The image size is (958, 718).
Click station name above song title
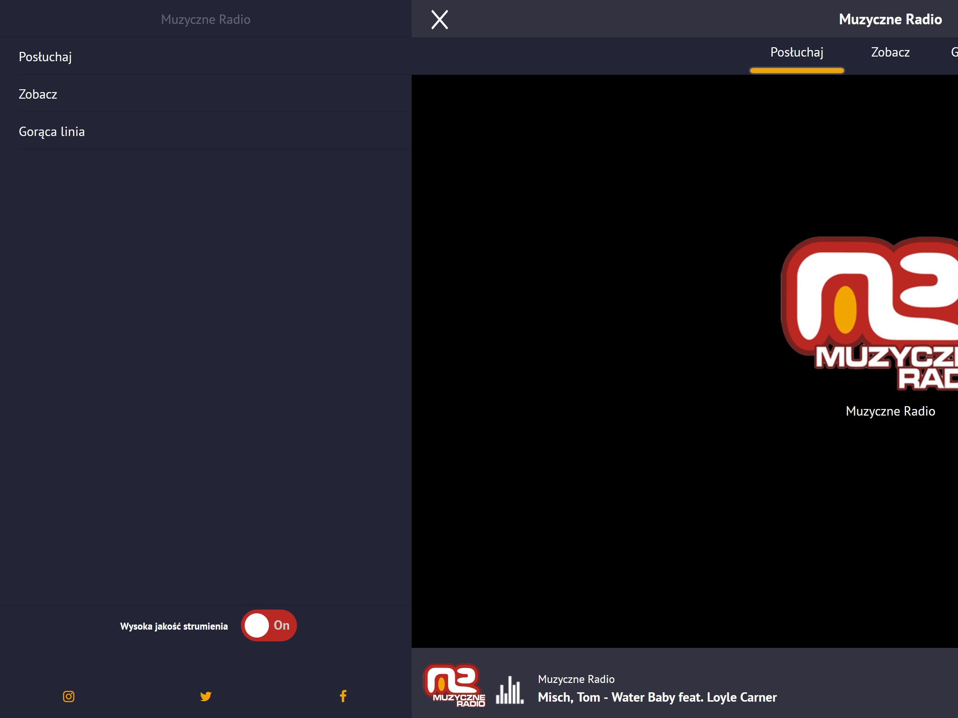[576, 679]
